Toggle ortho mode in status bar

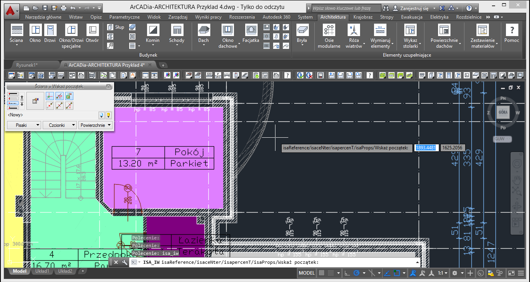[x=347, y=273]
